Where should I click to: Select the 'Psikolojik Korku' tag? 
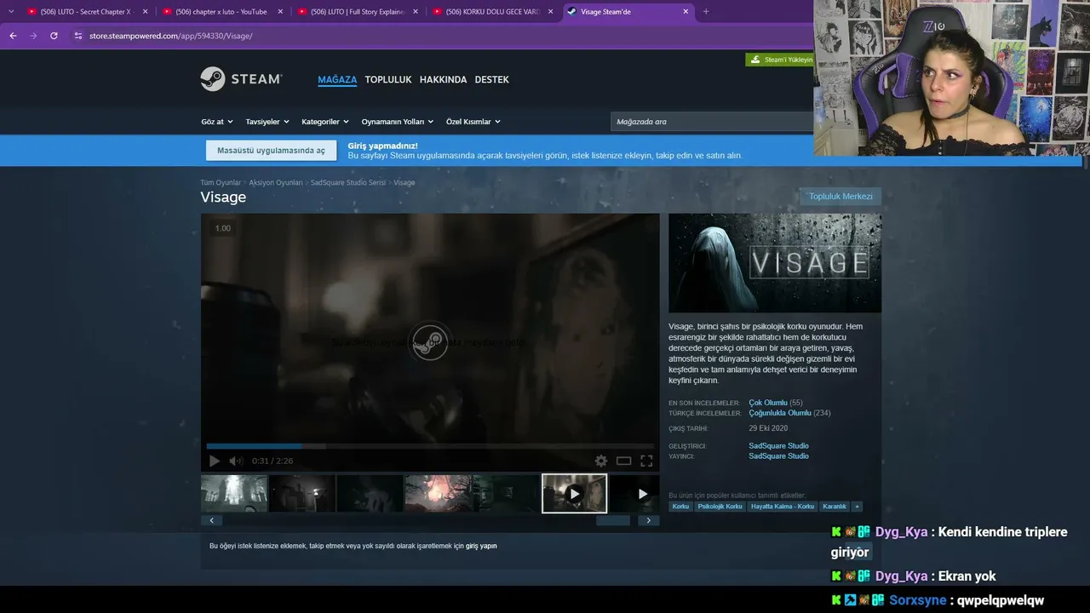pos(720,507)
